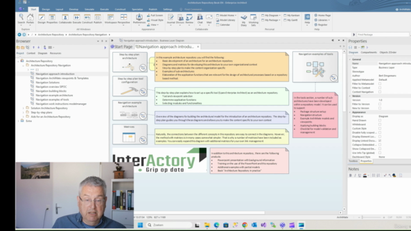Switch to the Compartments tab in Properties

click(369, 53)
